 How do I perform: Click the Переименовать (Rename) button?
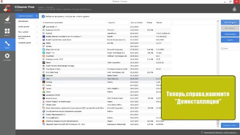tap(230, 34)
